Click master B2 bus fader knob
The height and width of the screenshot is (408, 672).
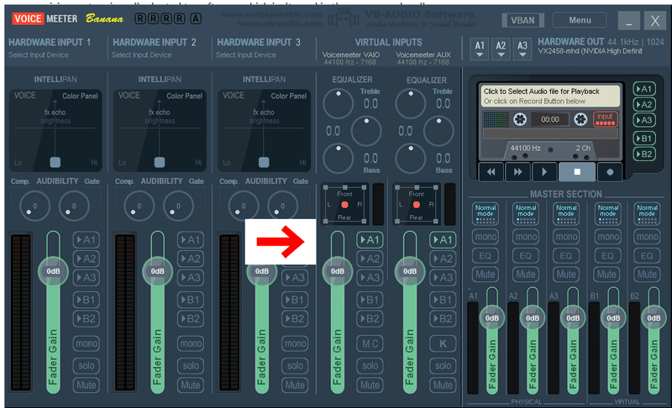point(654,318)
